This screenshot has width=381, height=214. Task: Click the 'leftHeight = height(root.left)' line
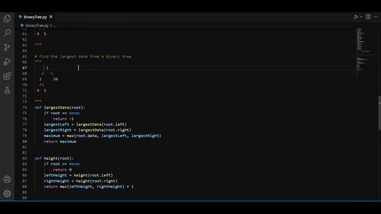(78, 175)
